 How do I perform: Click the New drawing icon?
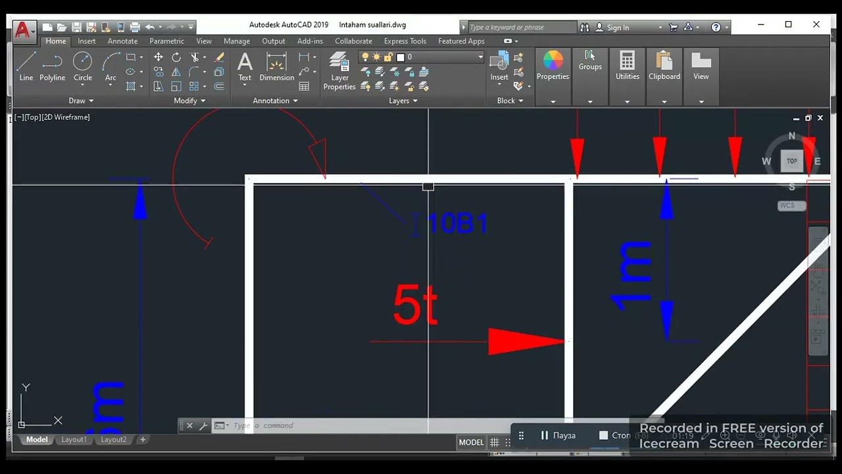click(47, 27)
